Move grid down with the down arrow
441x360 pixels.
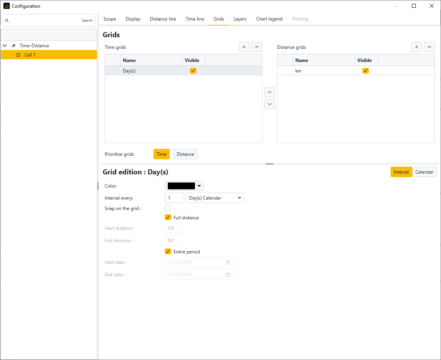click(x=270, y=104)
